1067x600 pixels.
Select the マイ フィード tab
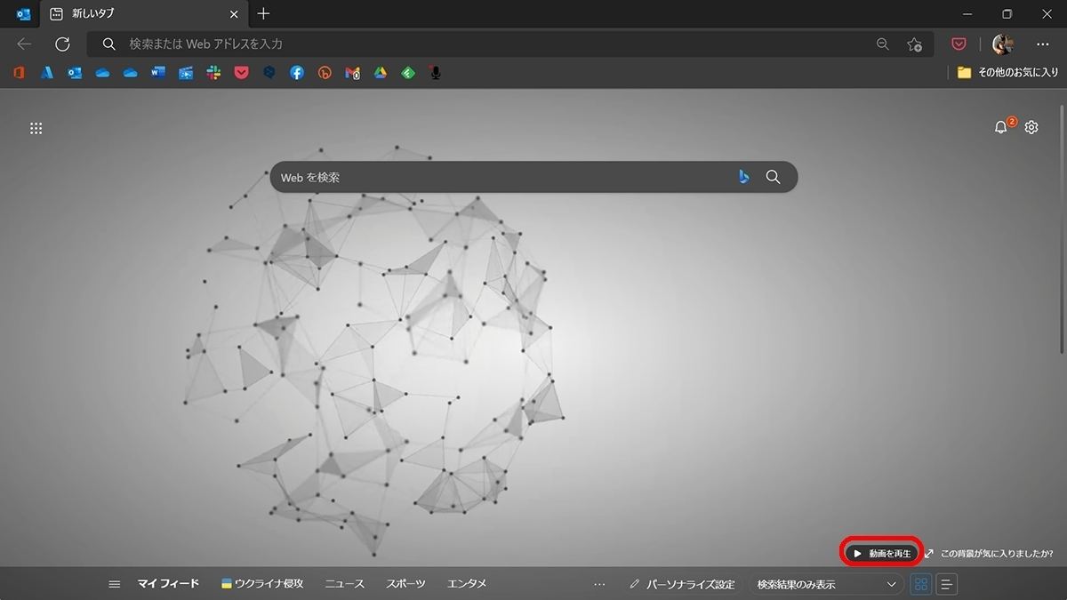[x=168, y=584]
